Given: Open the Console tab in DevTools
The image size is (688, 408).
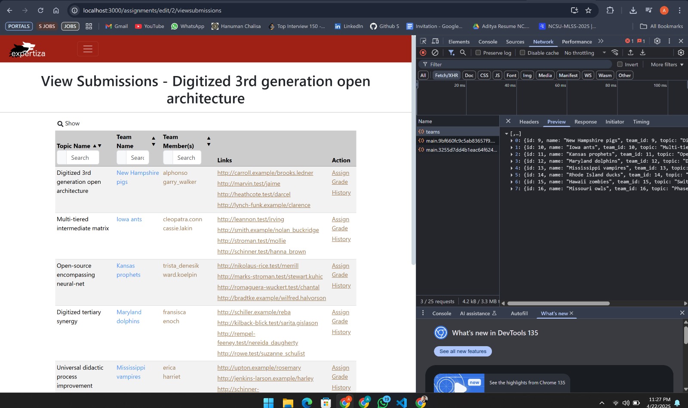Looking at the screenshot, I should [488, 42].
